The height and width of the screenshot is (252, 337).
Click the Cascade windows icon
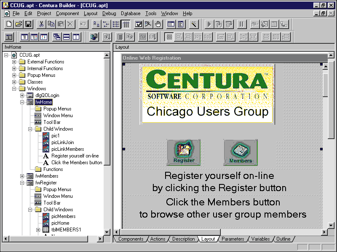57,37
